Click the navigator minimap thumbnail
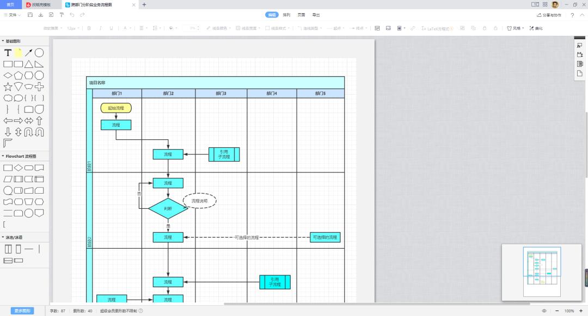Screen dimensions: 588x316 [542, 272]
